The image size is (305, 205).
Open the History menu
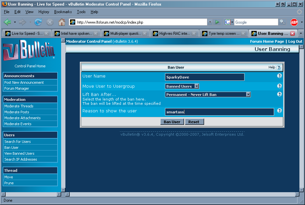[44, 12]
